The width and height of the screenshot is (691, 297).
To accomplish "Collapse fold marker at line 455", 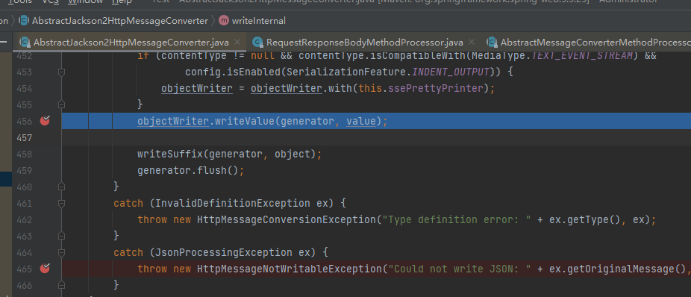I will click(x=62, y=104).
